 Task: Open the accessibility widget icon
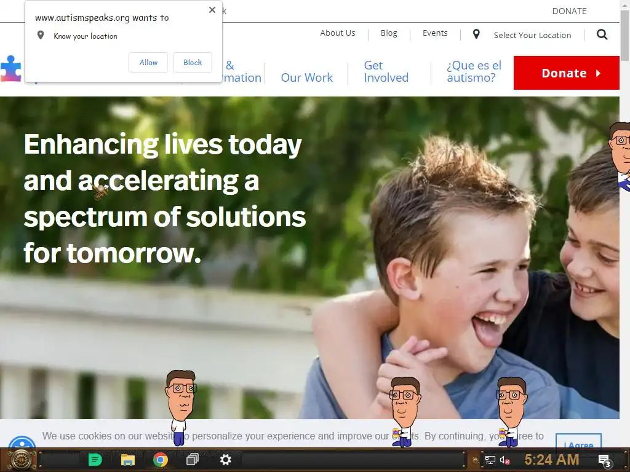click(x=22, y=442)
